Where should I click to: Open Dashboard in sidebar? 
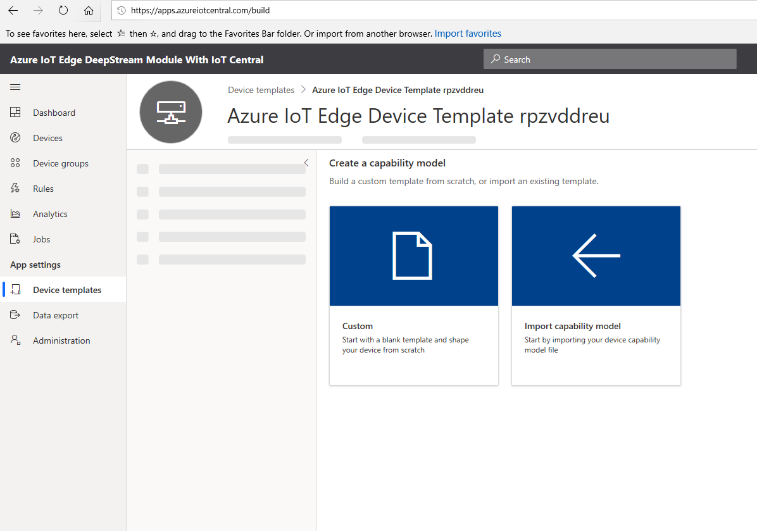coord(54,113)
